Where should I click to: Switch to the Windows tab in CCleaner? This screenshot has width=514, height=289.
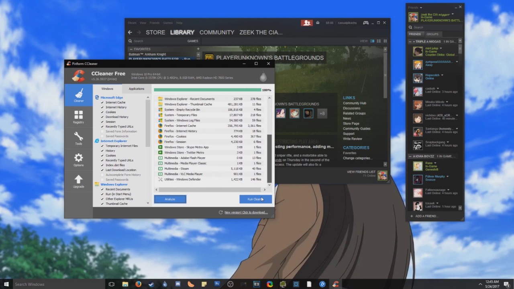pyautogui.click(x=107, y=89)
